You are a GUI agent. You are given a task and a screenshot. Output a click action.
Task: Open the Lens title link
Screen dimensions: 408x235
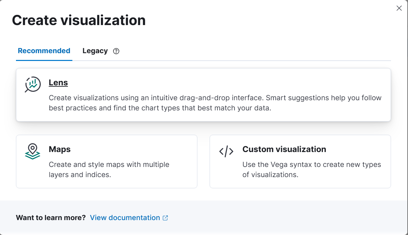click(58, 83)
